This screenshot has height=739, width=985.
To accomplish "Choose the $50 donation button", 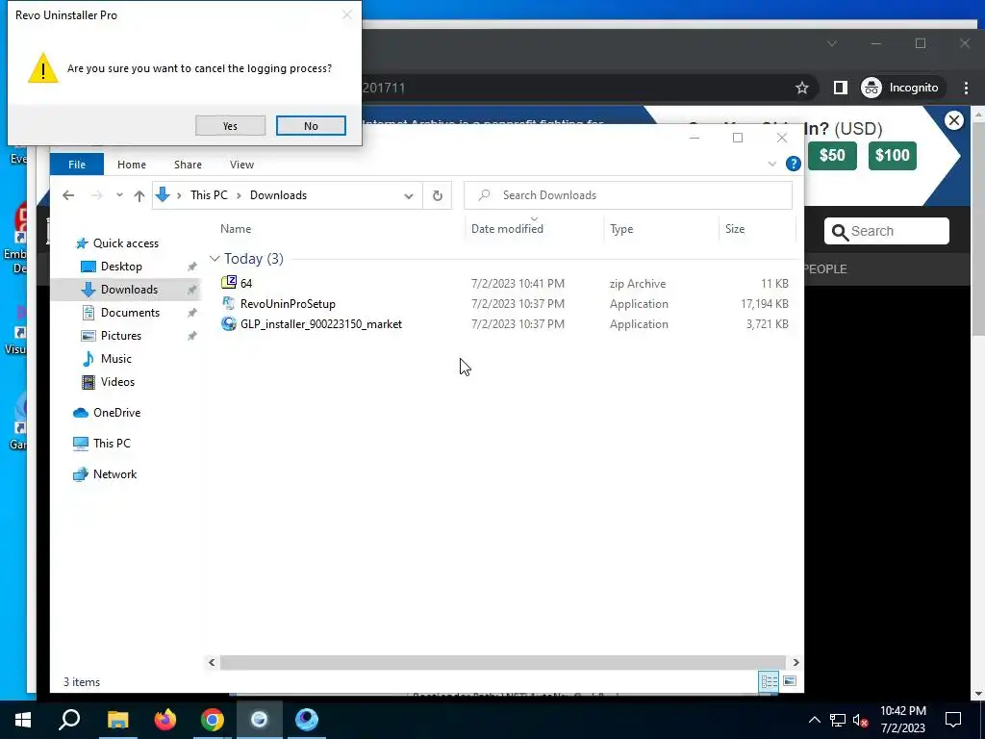I will [832, 155].
